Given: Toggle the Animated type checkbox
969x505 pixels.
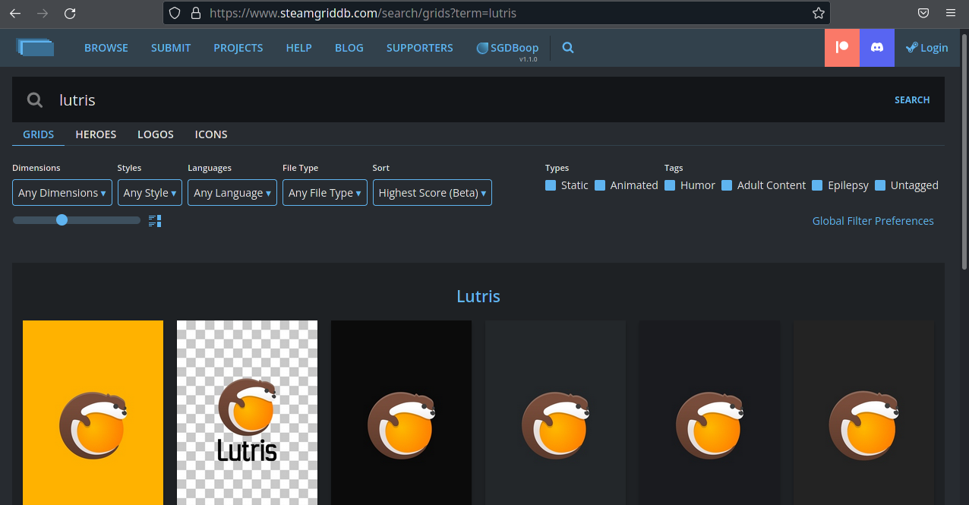Looking at the screenshot, I should [600, 185].
